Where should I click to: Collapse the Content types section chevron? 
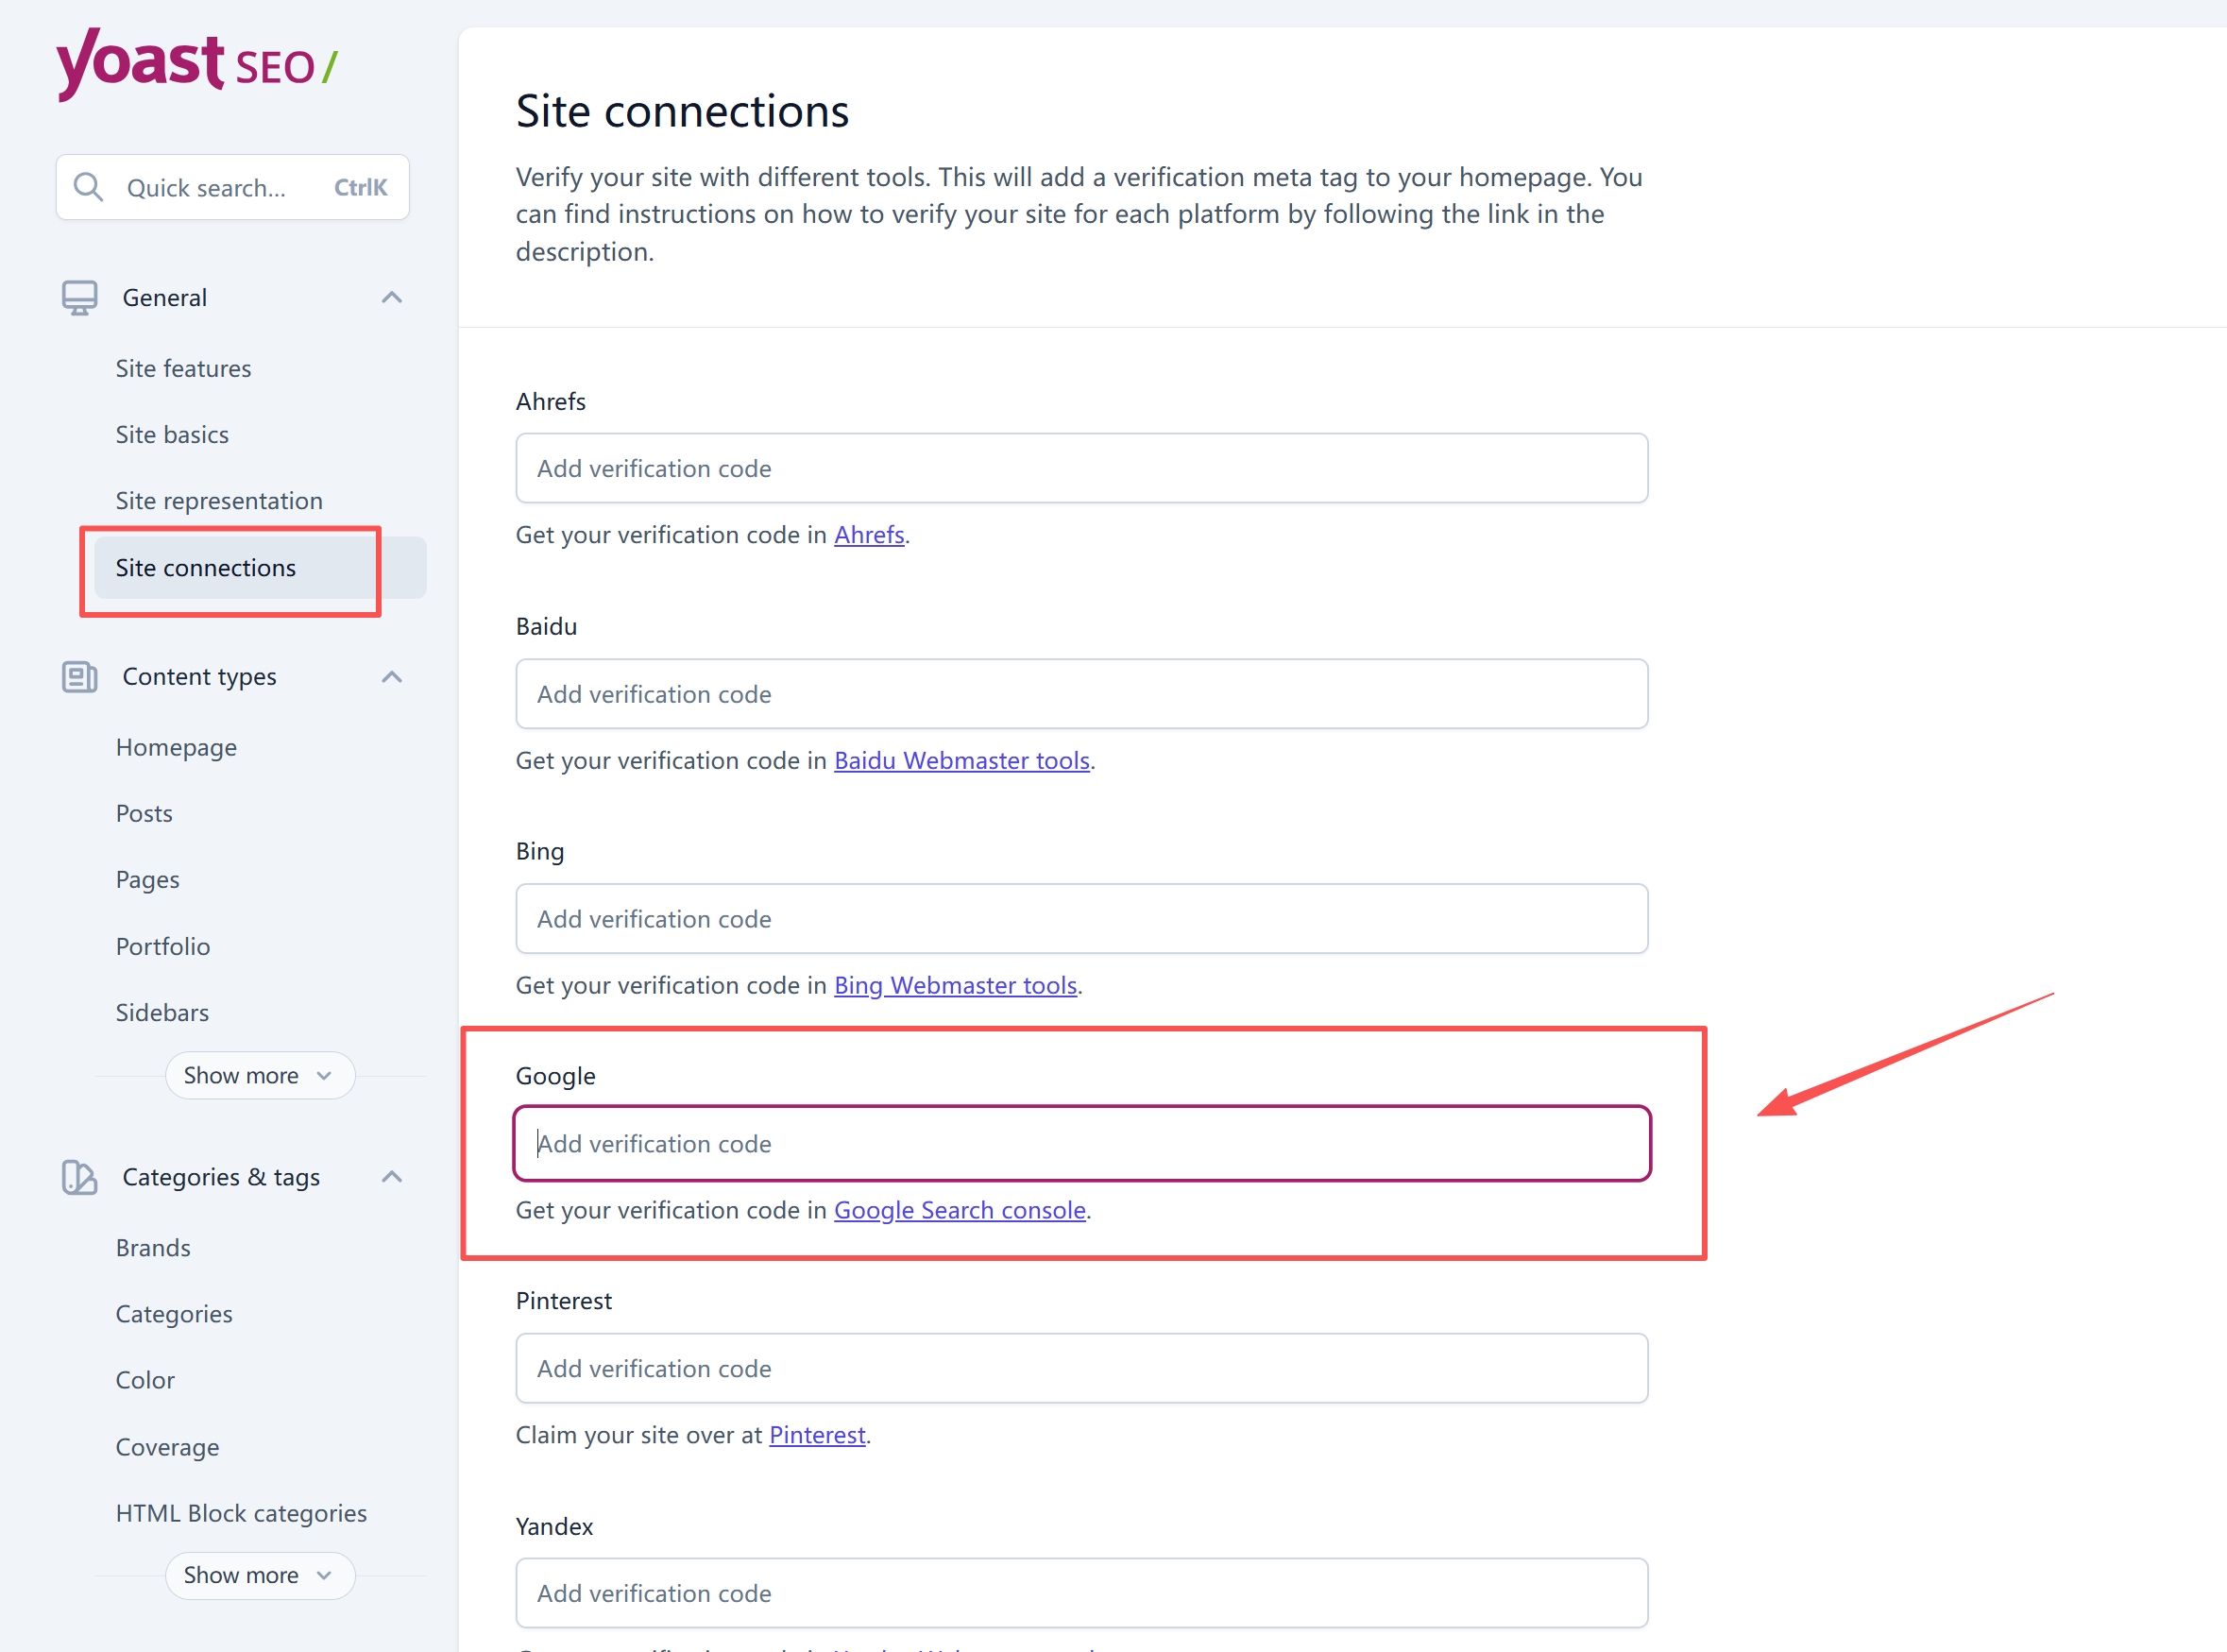pos(392,677)
